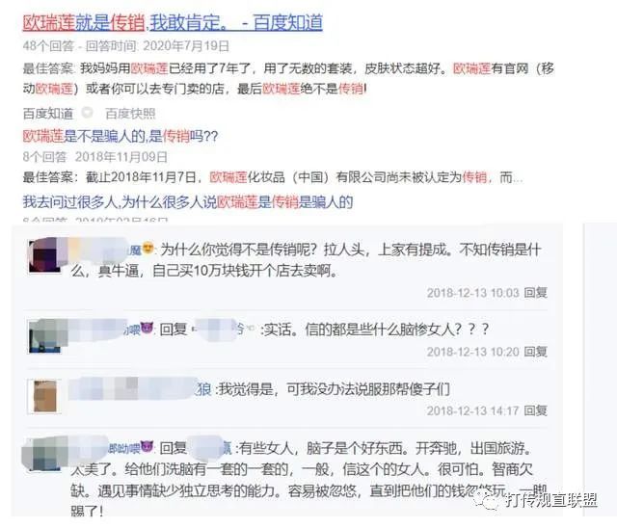Reply to the 14:17 comment
Image resolution: width=617 pixels, height=528 pixels.
[x=536, y=410]
